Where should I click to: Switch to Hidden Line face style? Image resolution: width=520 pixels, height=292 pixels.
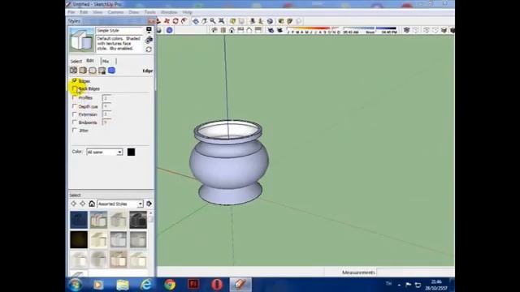[x=435, y=30]
